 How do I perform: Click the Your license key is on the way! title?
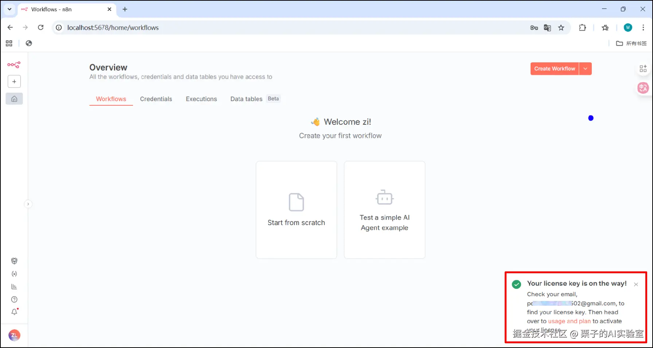coord(577,283)
